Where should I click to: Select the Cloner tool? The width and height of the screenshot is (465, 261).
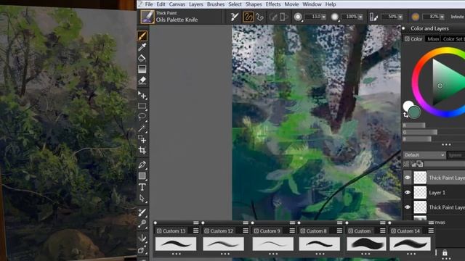(x=142, y=212)
